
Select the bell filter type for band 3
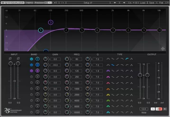[108, 71]
